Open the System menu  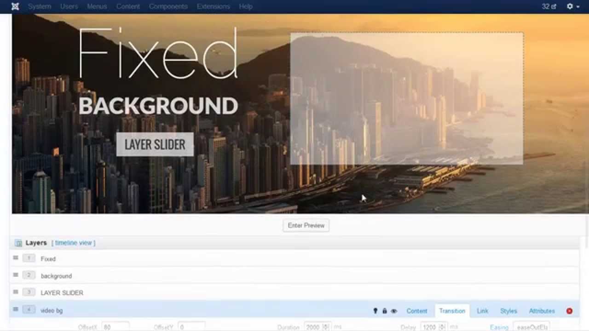[40, 6]
